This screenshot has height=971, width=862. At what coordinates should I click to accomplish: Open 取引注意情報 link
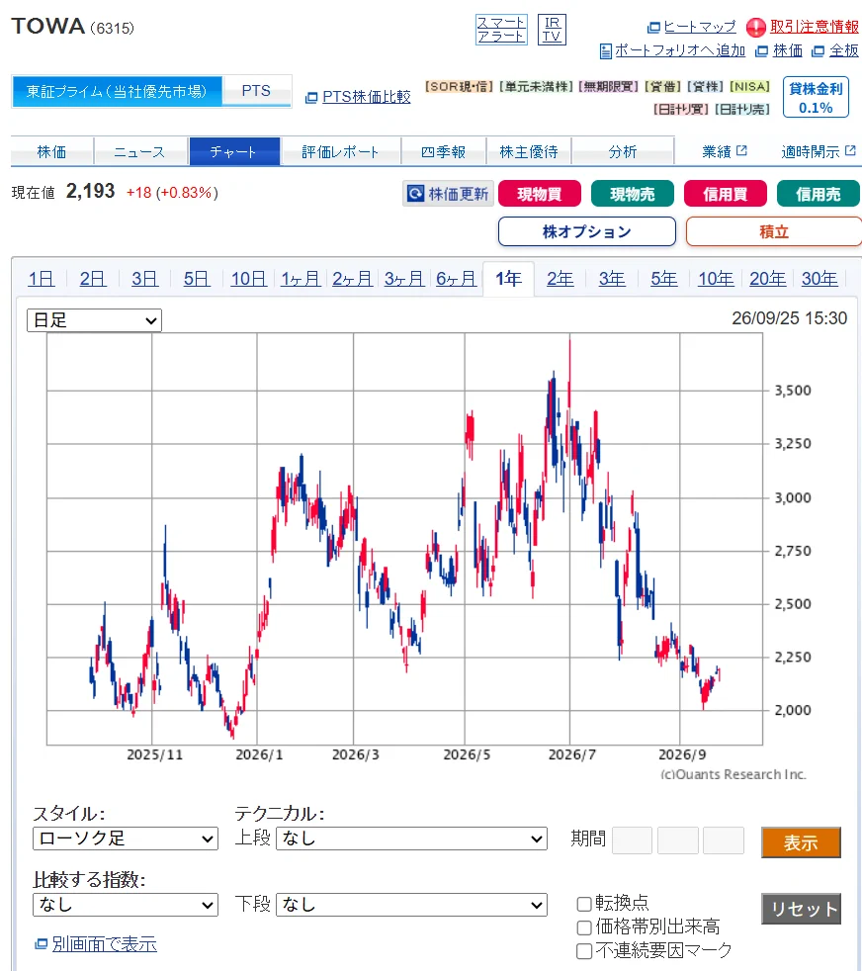[815, 27]
